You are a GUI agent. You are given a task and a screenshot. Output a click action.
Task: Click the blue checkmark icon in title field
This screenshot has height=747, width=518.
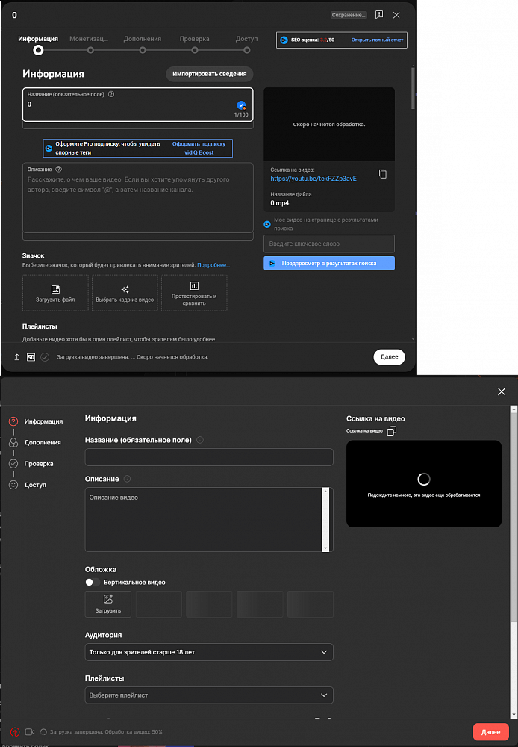(241, 105)
